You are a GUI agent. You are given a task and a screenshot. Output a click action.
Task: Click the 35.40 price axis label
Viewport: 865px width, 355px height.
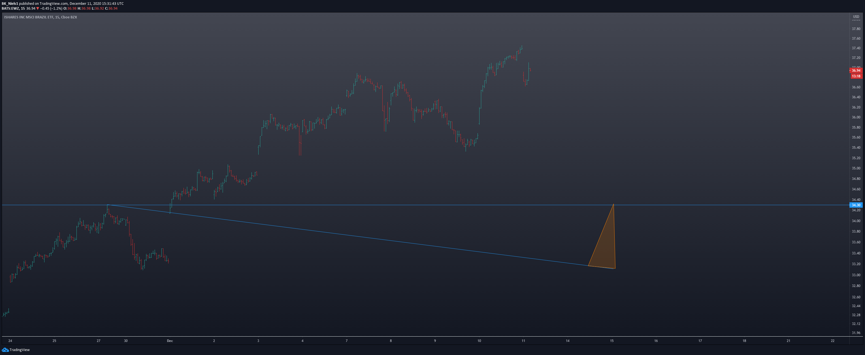pos(856,147)
